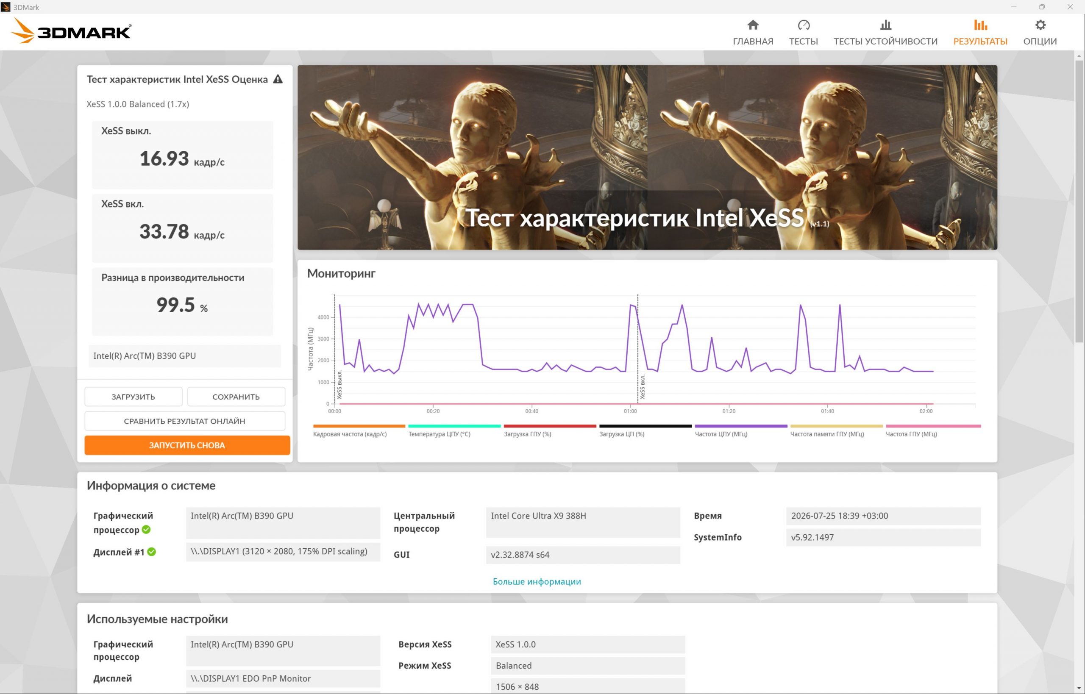
Task: Toggle Частота ЦПУ purple legend swatch
Action: 740,426
